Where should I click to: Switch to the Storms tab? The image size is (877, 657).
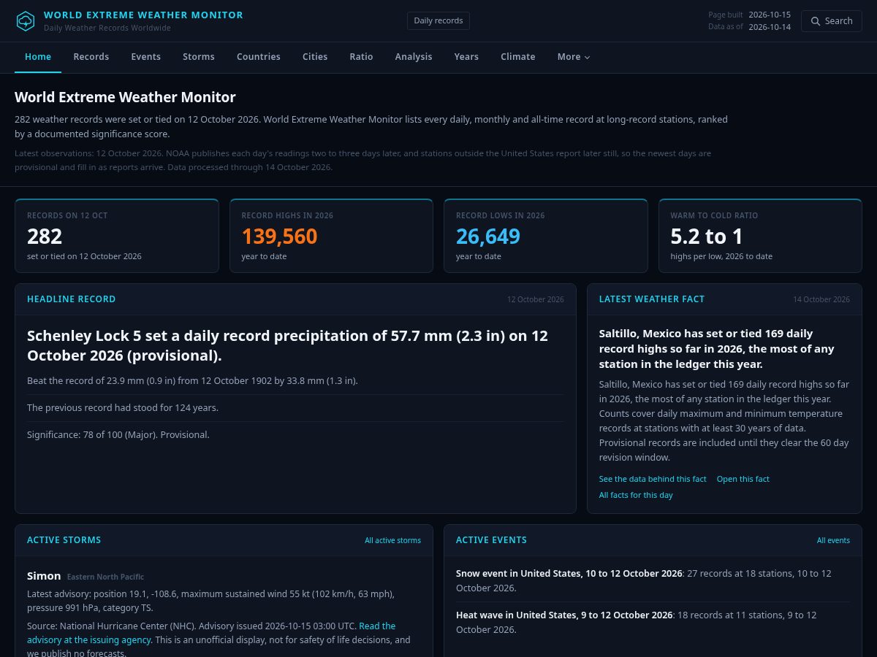[199, 57]
